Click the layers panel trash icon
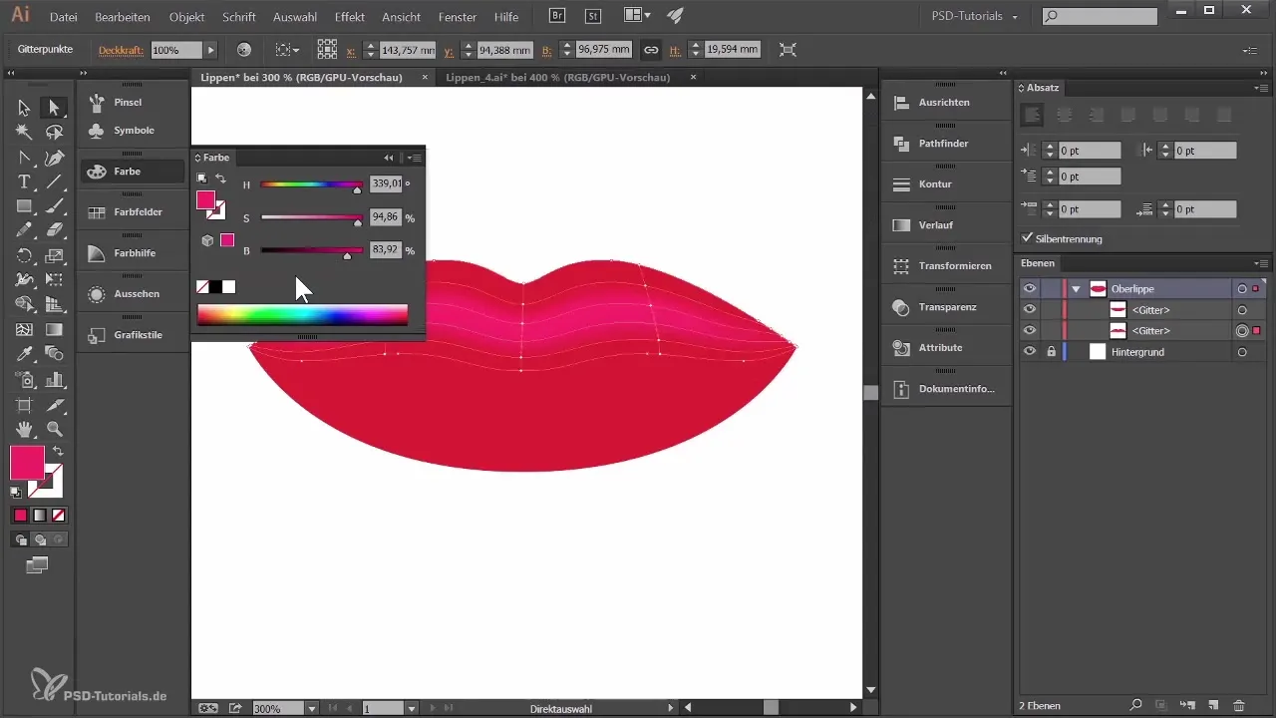Viewport: 1276px width, 718px height. [1239, 705]
